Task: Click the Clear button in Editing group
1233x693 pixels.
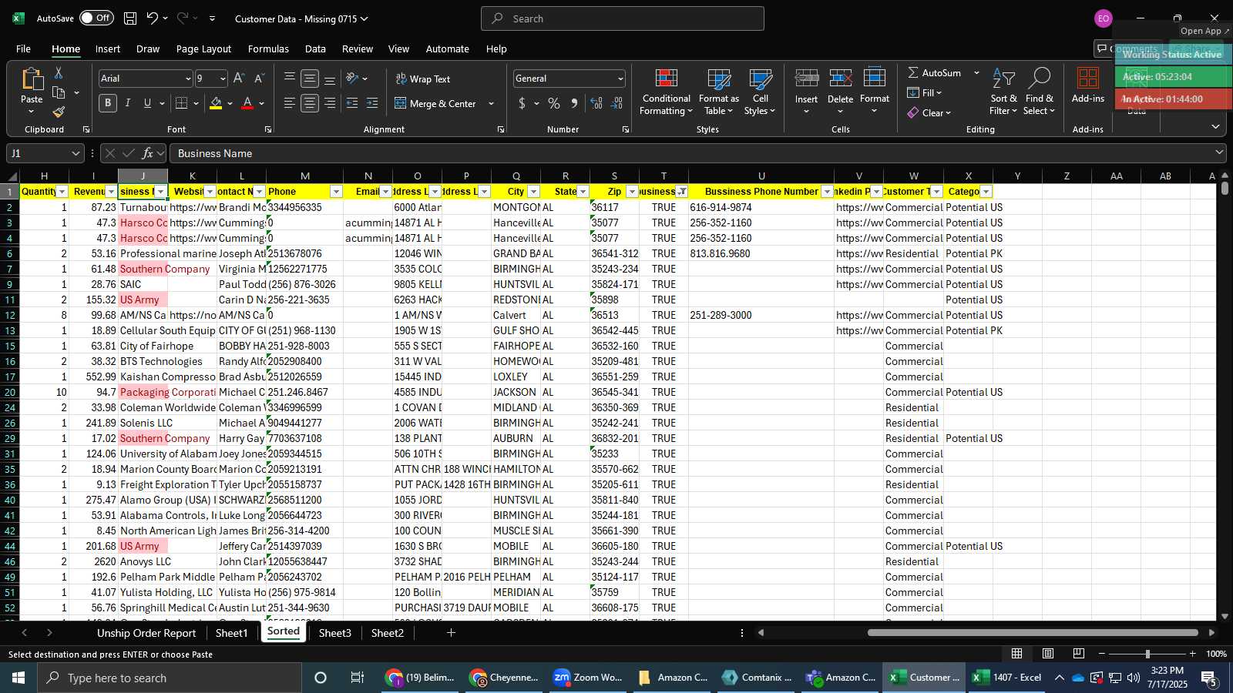Action: [x=929, y=112]
